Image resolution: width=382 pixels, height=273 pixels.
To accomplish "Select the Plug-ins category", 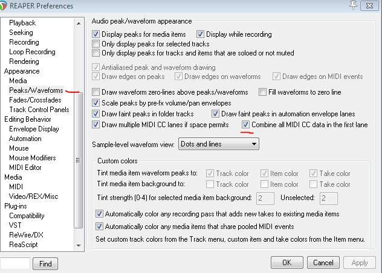I will pos(15,206).
